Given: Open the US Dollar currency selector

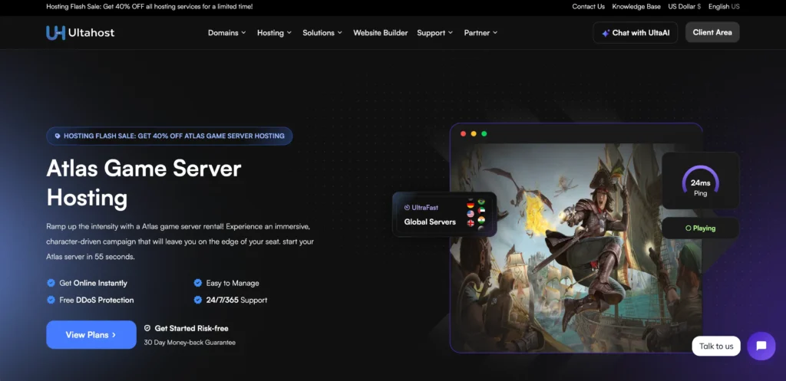Looking at the screenshot, I should click(684, 7).
